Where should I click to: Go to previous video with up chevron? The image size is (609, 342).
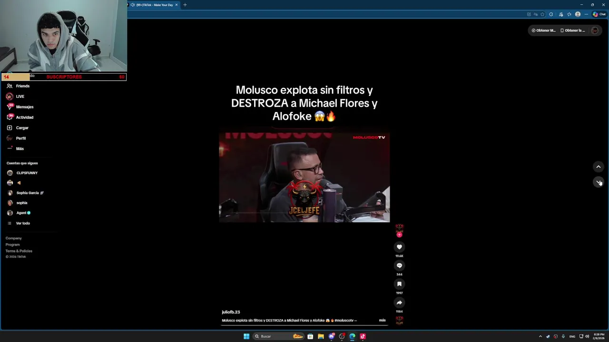click(x=599, y=167)
